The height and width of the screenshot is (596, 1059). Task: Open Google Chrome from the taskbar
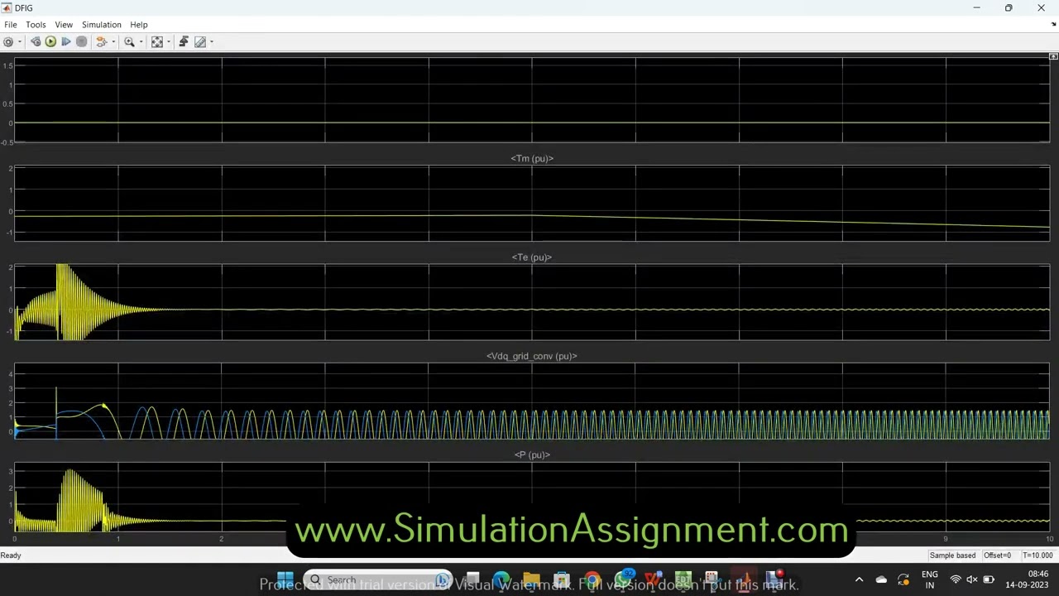coord(592,579)
